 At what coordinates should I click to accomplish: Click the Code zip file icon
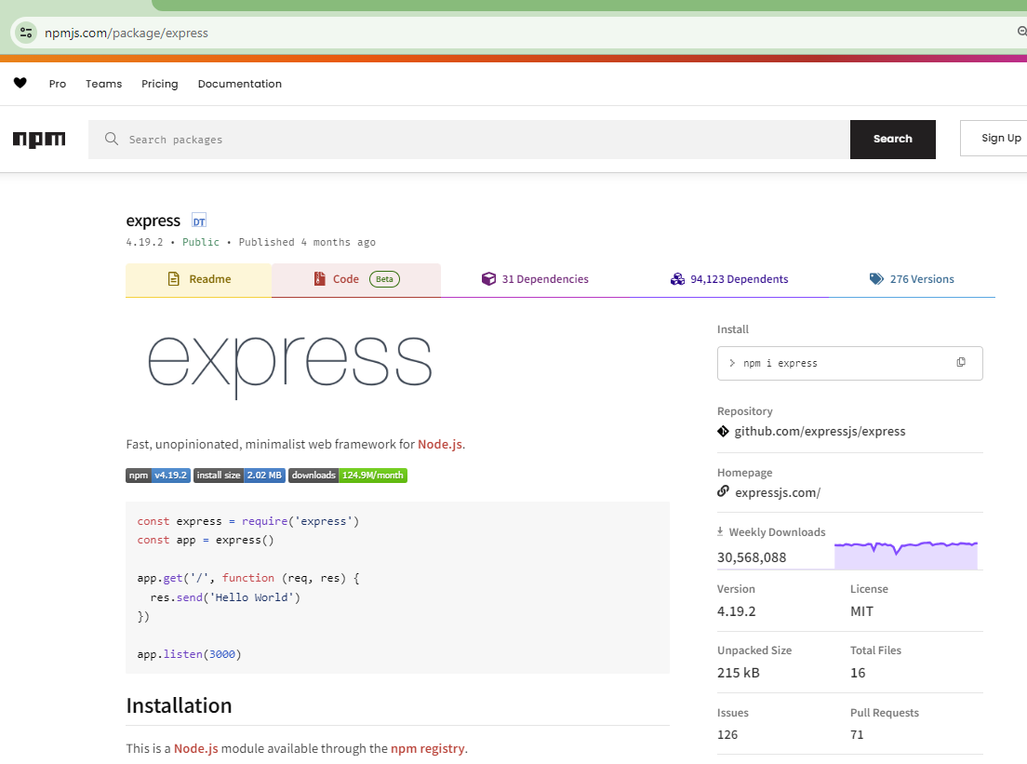pyautogui.click(x=320, y=279)
